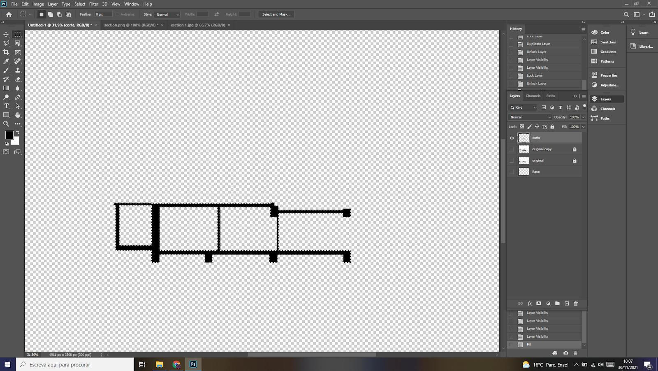
Task: Click the trash icon in Layers panel
Action: click(x=576, y=303)
